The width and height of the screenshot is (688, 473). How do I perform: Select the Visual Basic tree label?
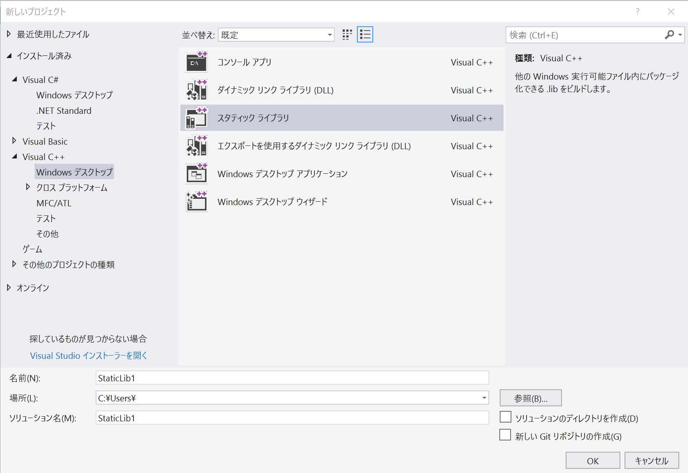tap(45, 141)
